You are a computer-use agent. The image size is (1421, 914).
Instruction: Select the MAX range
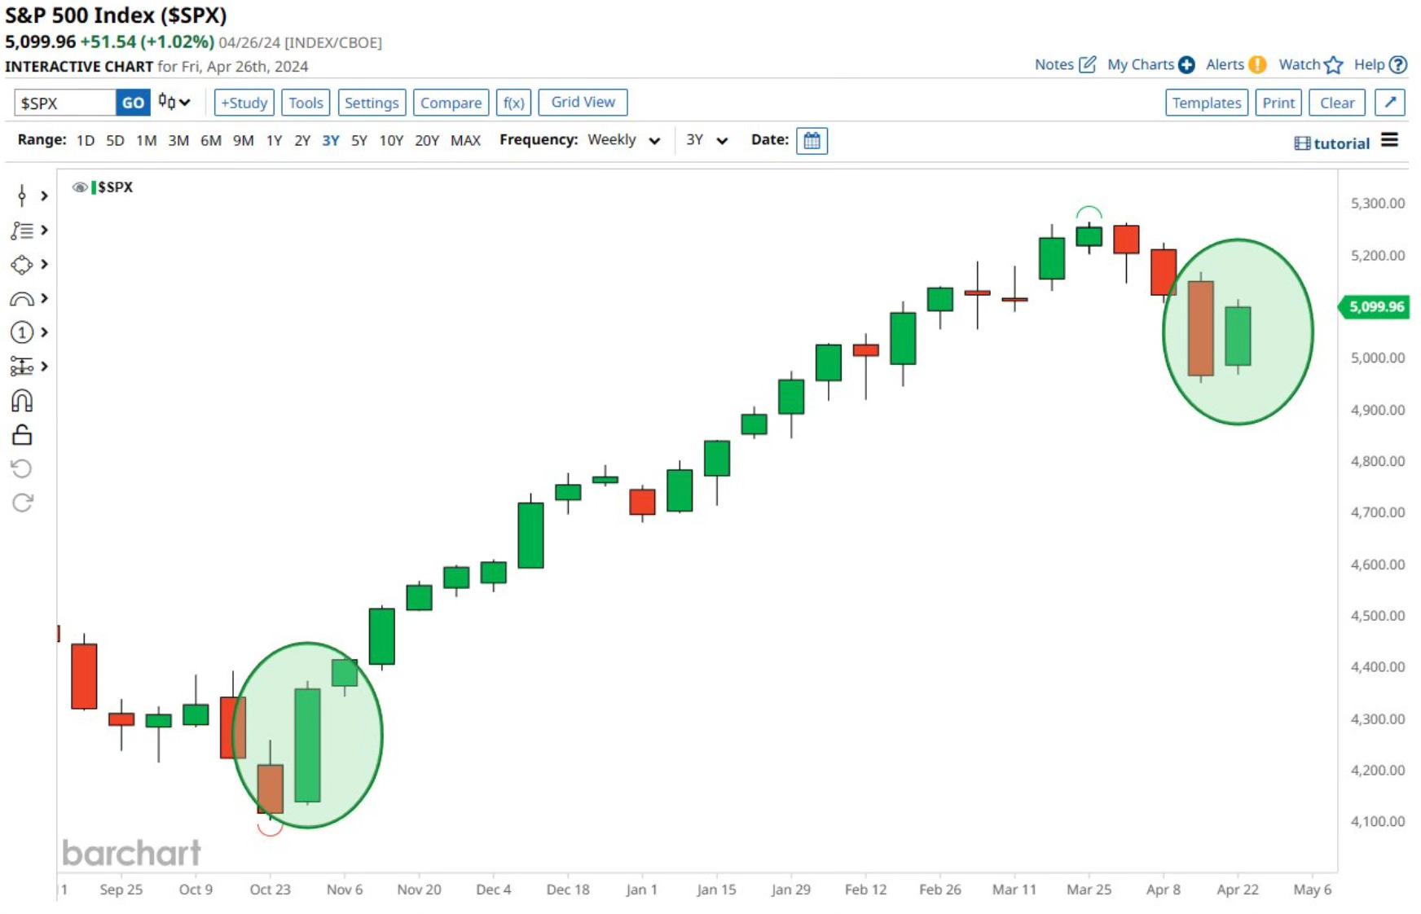tap(465, 140)
